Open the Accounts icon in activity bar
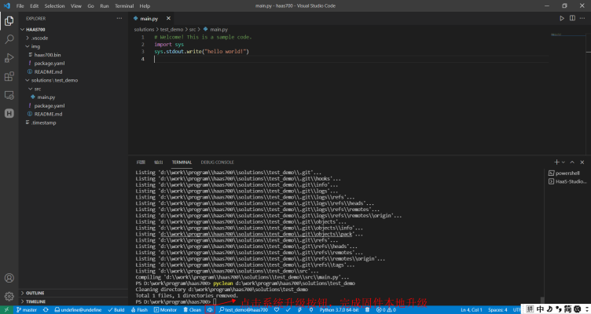 9,278
